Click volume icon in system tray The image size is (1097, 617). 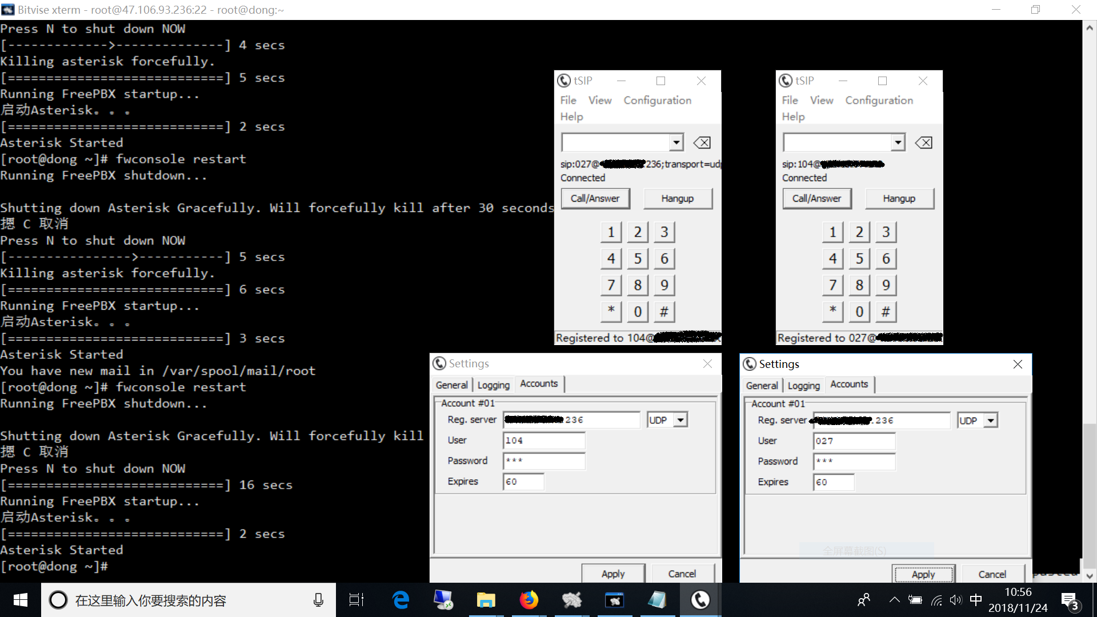[955, 600]
